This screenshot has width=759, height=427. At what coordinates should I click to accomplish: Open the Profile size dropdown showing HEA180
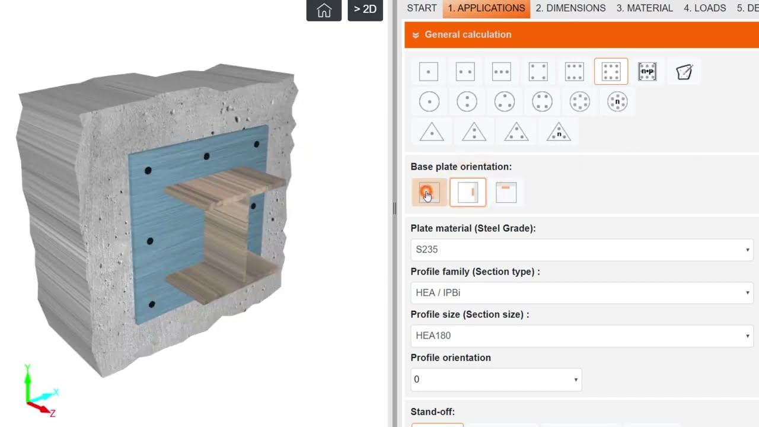[582, 336]
